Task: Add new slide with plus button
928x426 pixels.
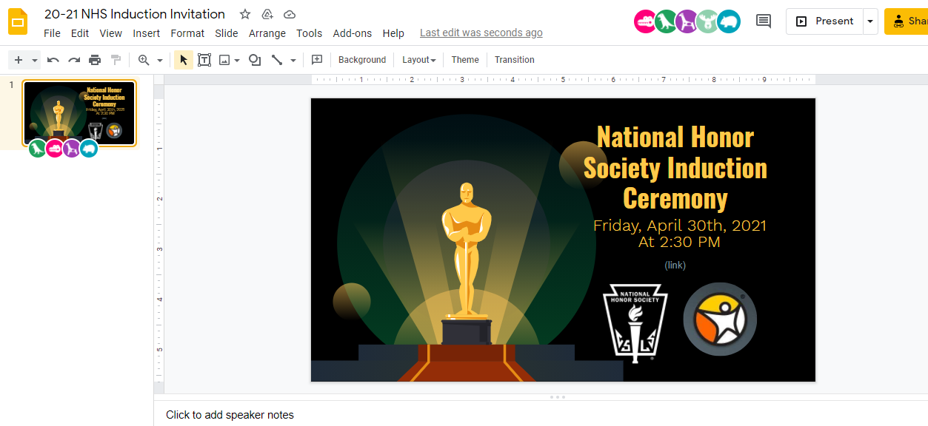Action: (x=19, y=60)
